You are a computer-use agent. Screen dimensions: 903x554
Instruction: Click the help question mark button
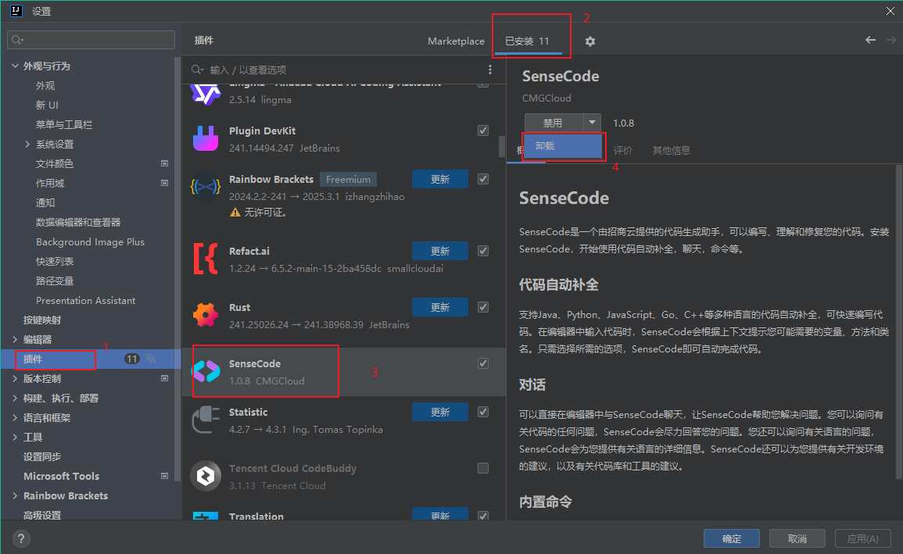(21, 539)
